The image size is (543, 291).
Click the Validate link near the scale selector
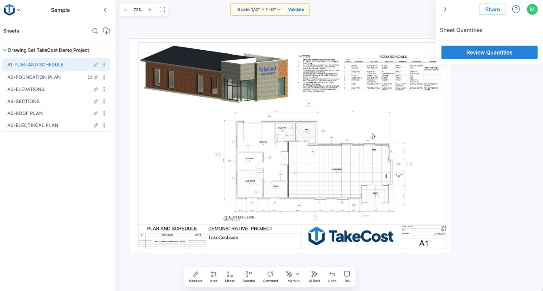pos(296,9)
